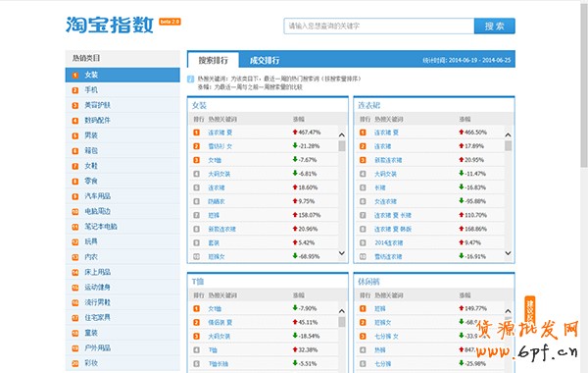Click the scrollbar thumb in 女装 panel
Viewport: 588px width, 373px height.
(x=342, y=145)
